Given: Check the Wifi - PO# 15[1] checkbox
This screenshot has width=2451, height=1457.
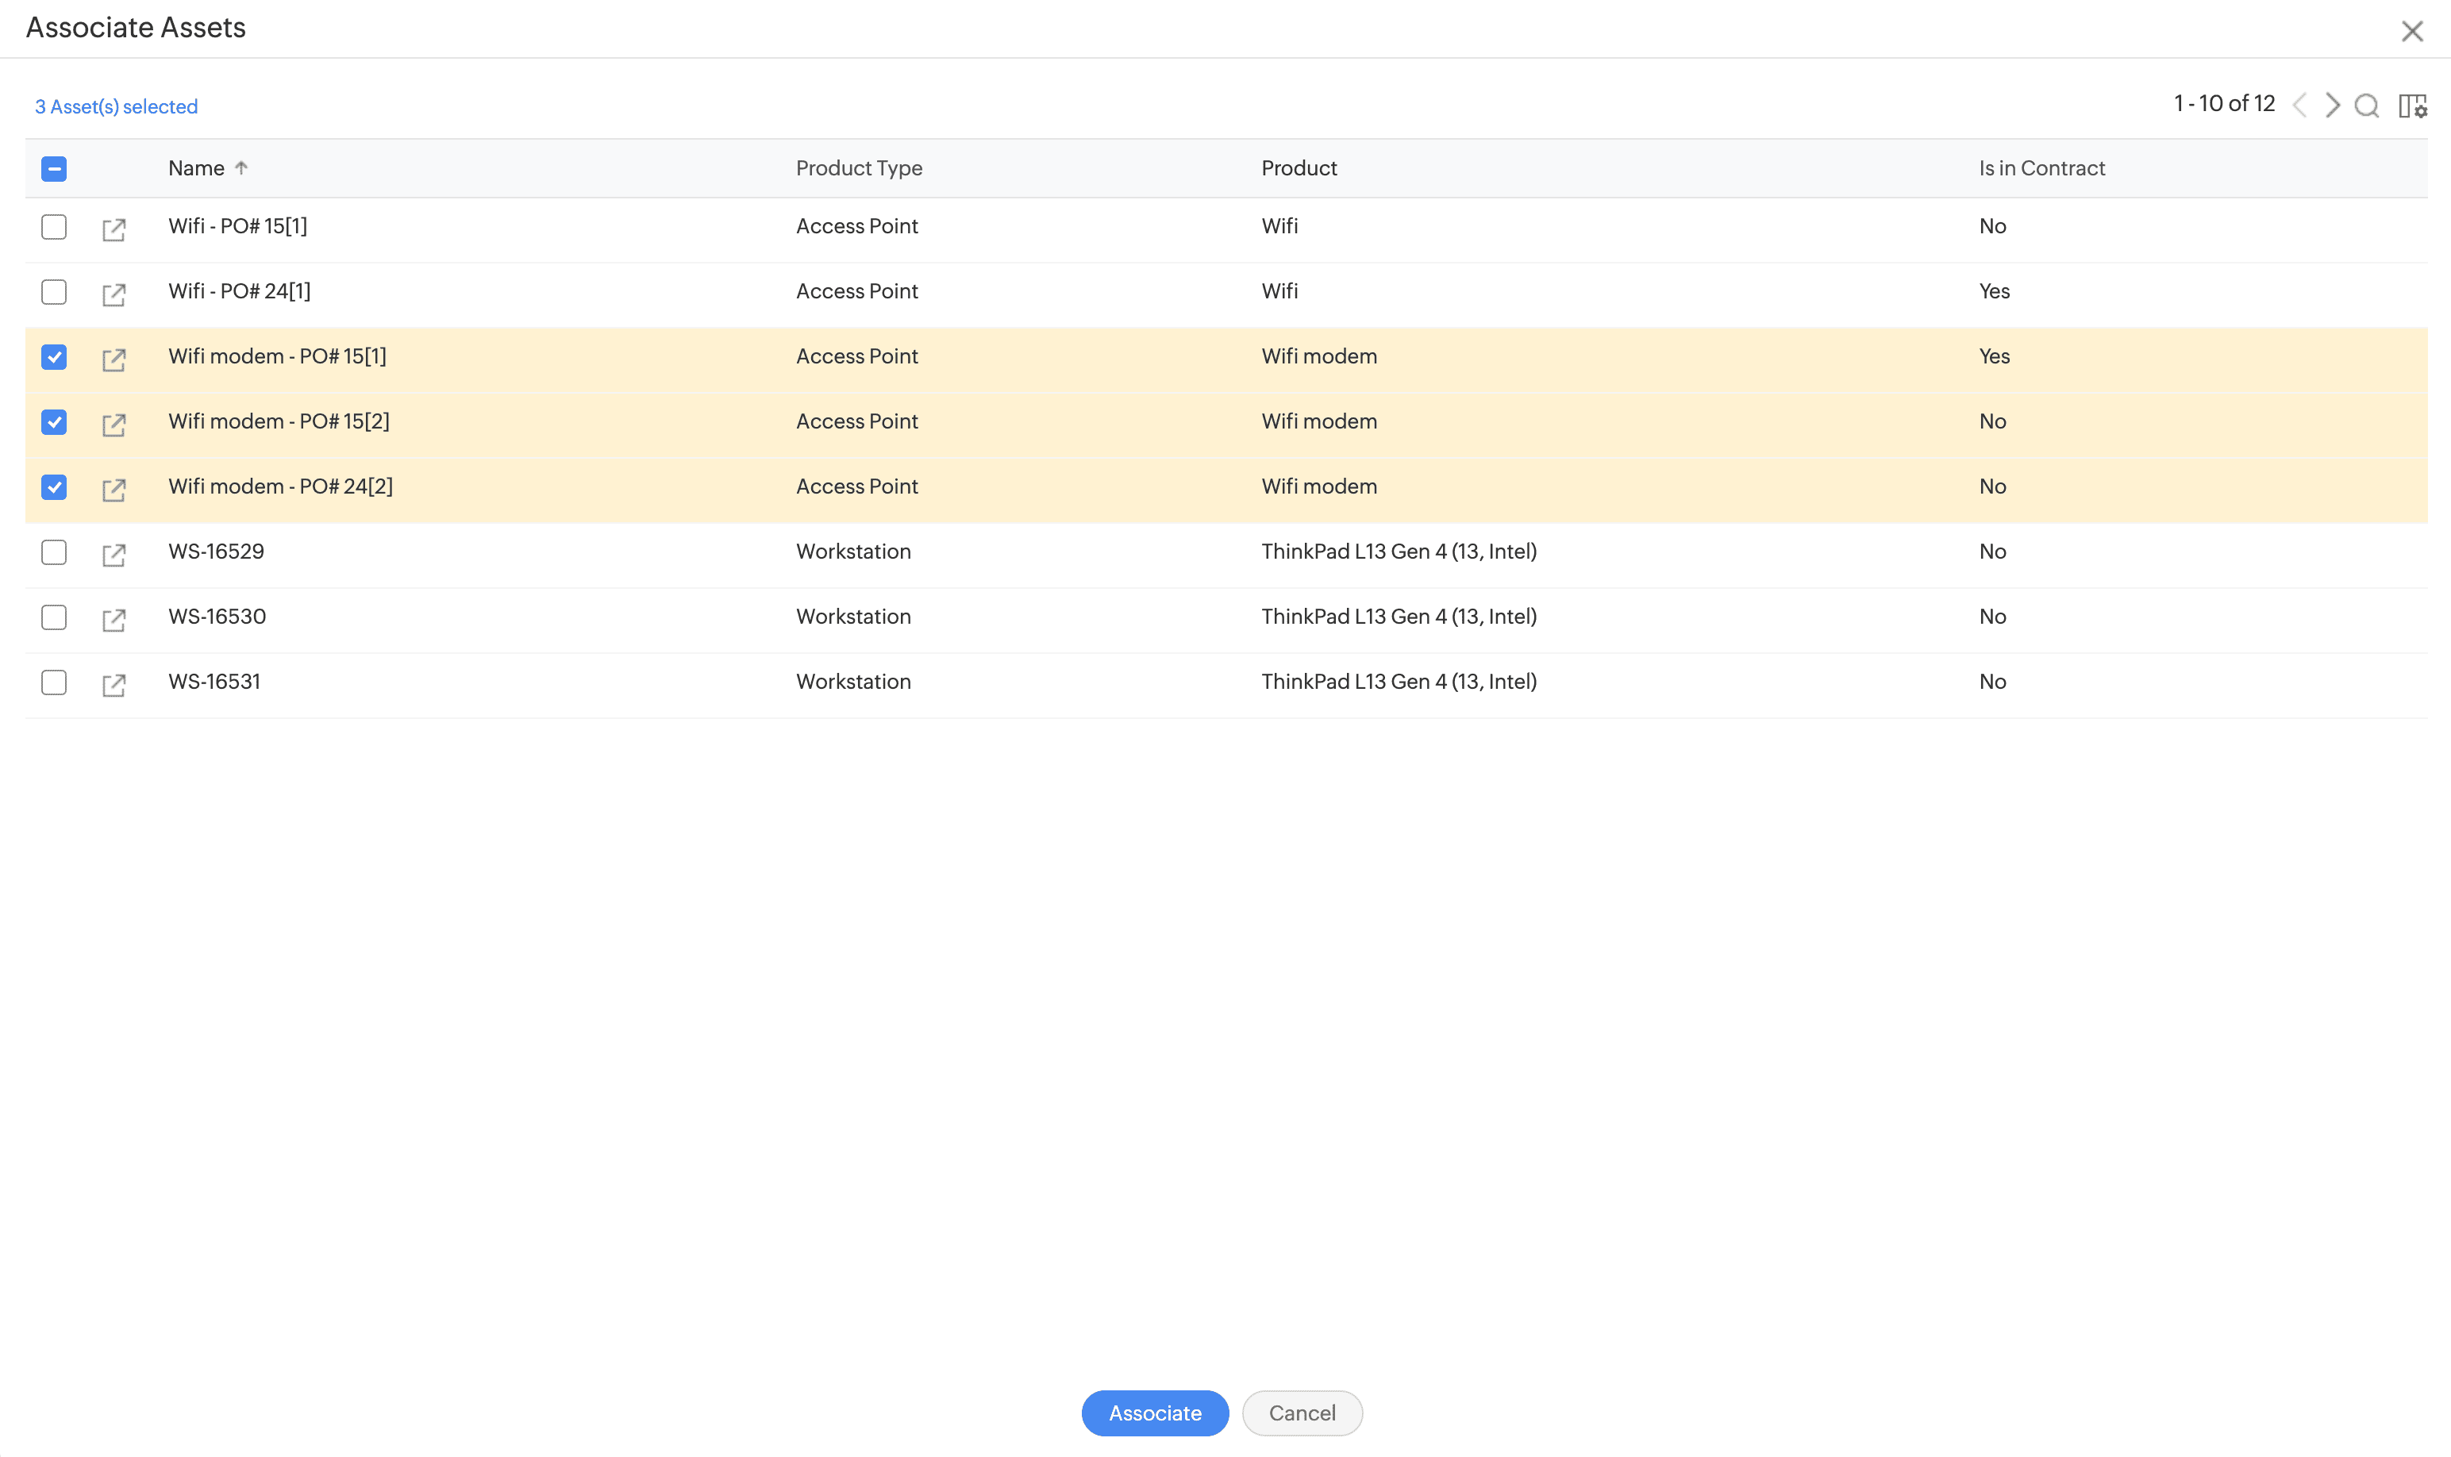Looking at the screenshot, I should (x=54, y=227).
